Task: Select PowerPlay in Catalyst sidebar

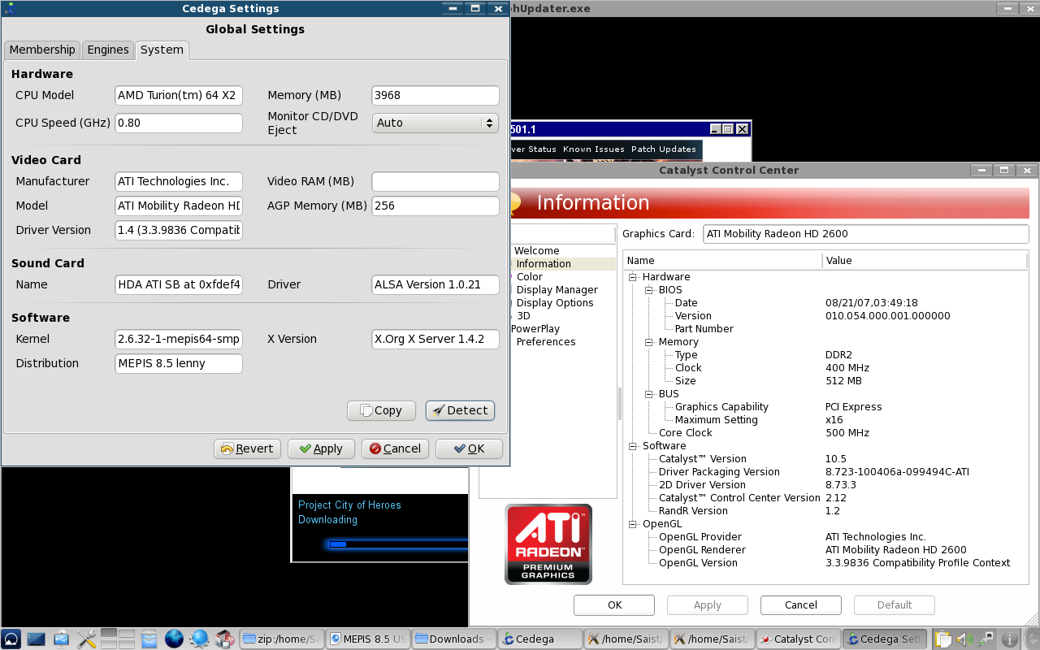Action: (x=535, y=329)
